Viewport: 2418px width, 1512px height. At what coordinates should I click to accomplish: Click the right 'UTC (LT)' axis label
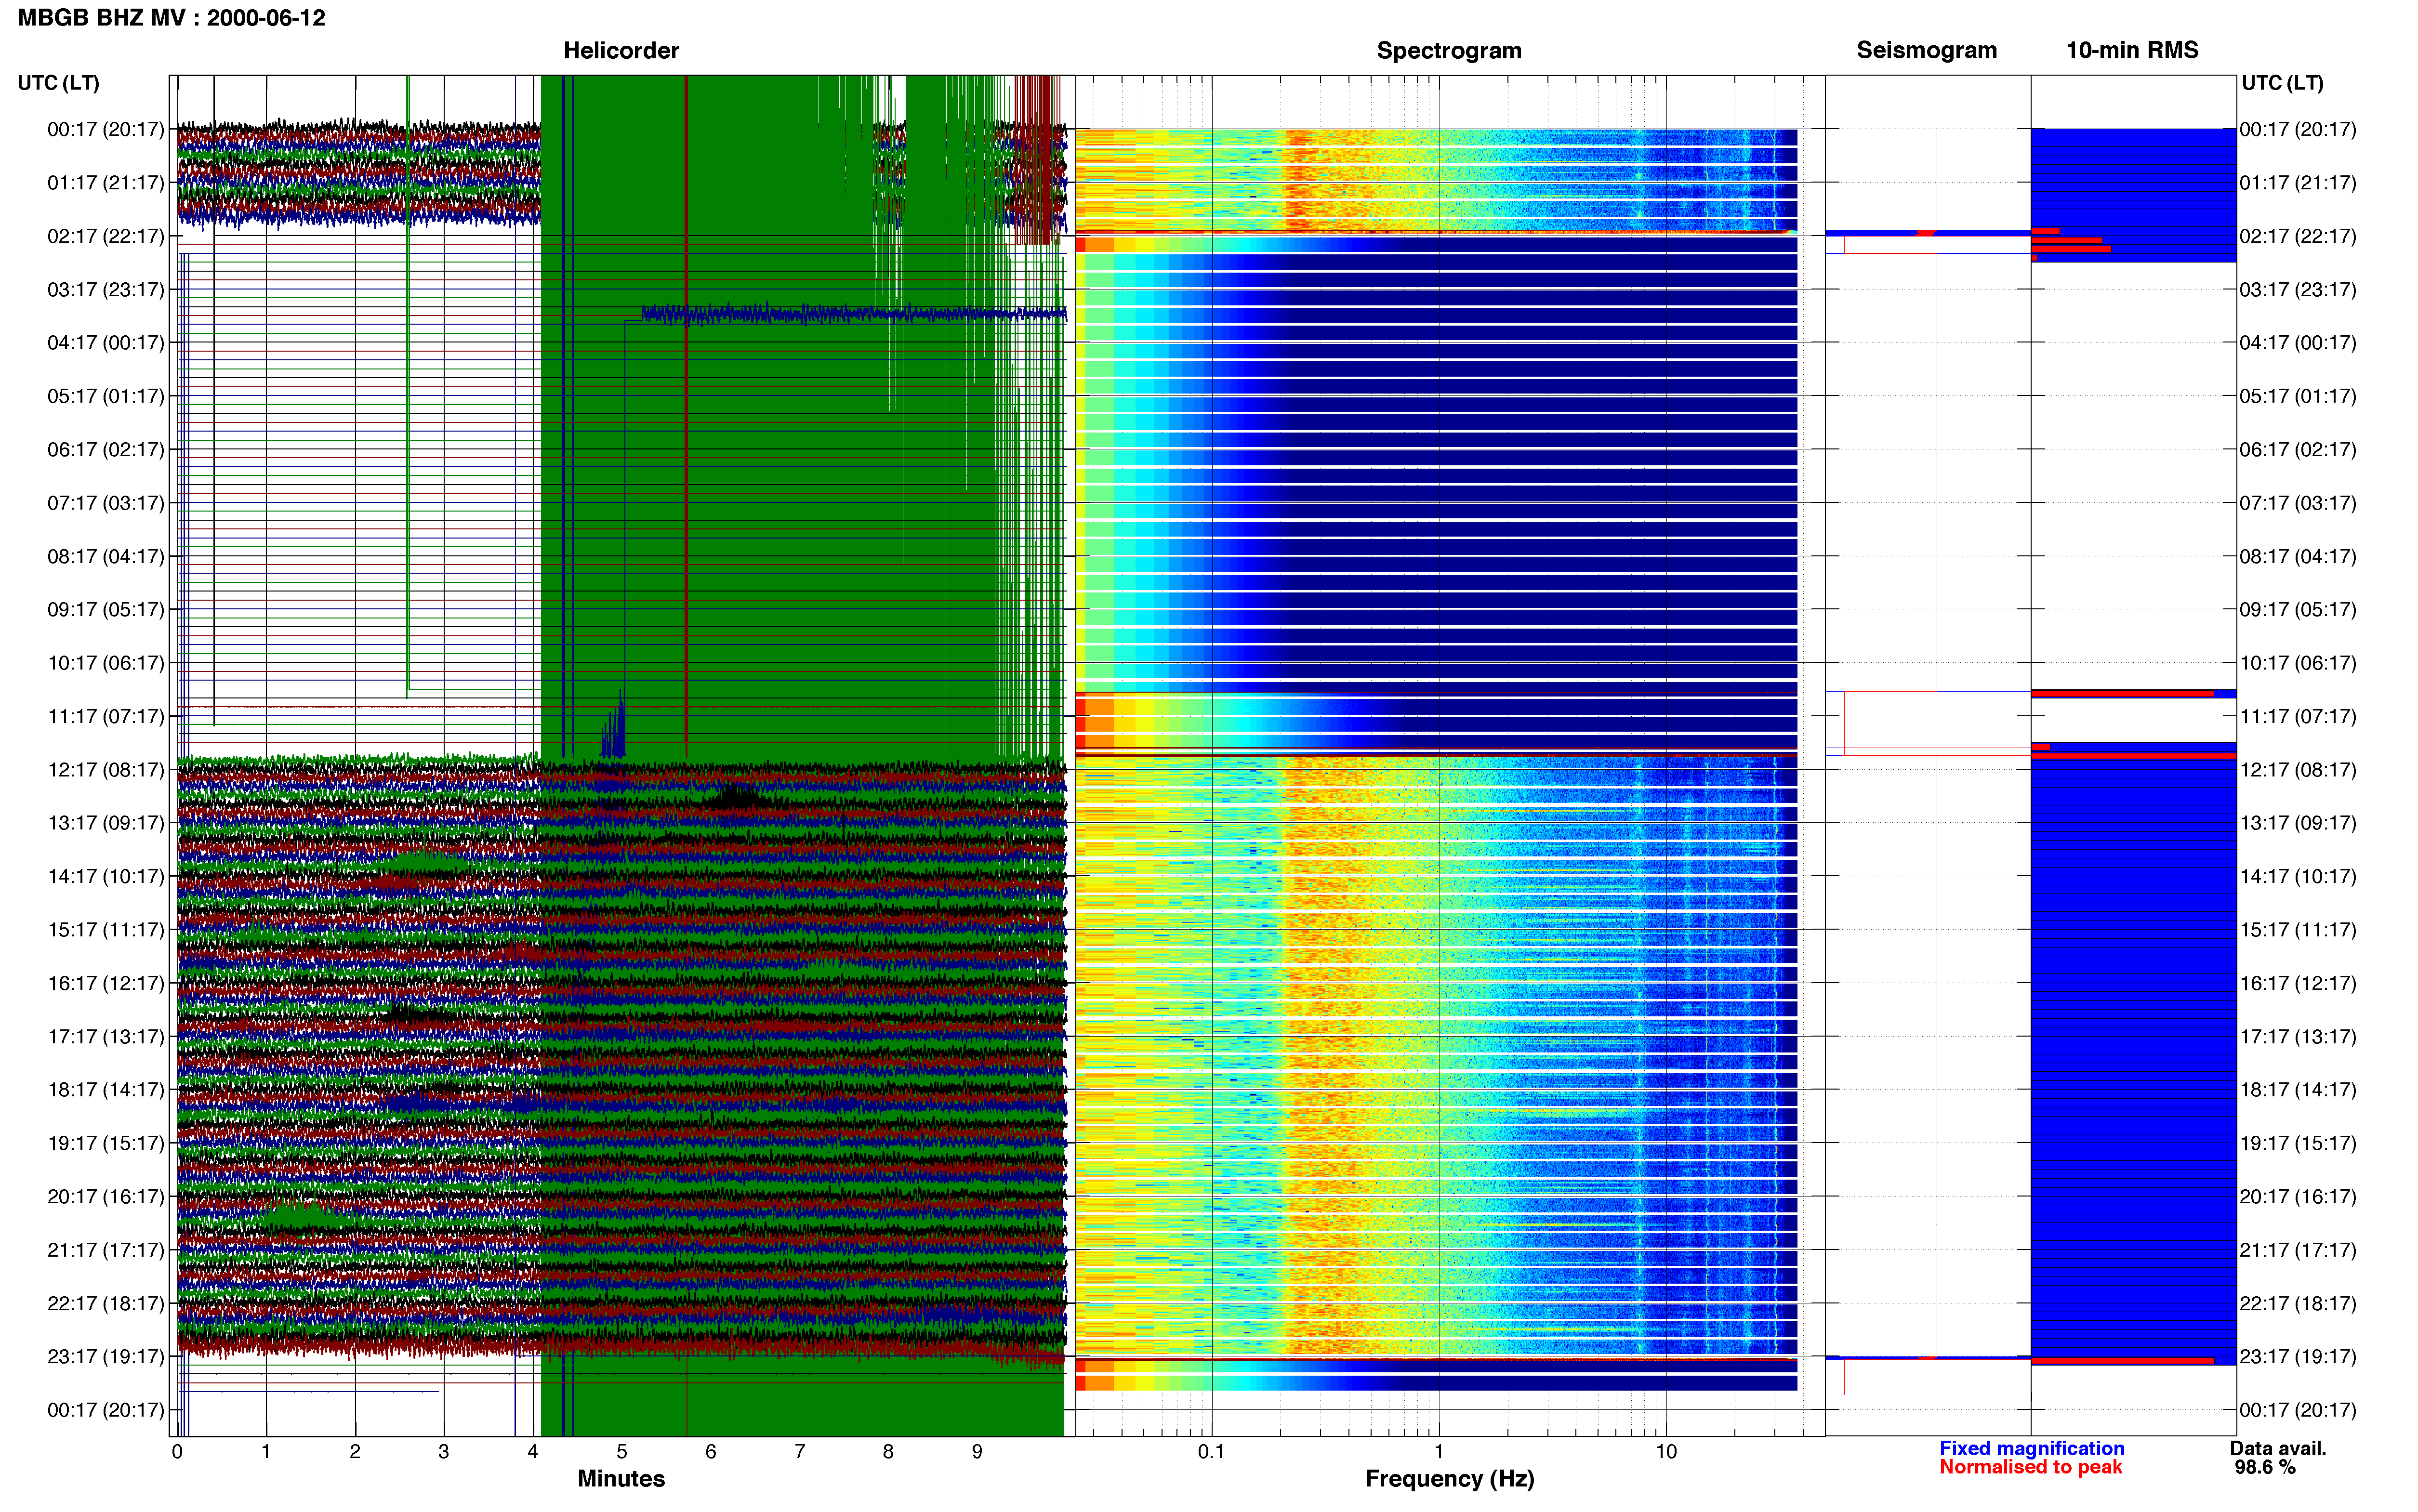click(x=2282, y=83)
